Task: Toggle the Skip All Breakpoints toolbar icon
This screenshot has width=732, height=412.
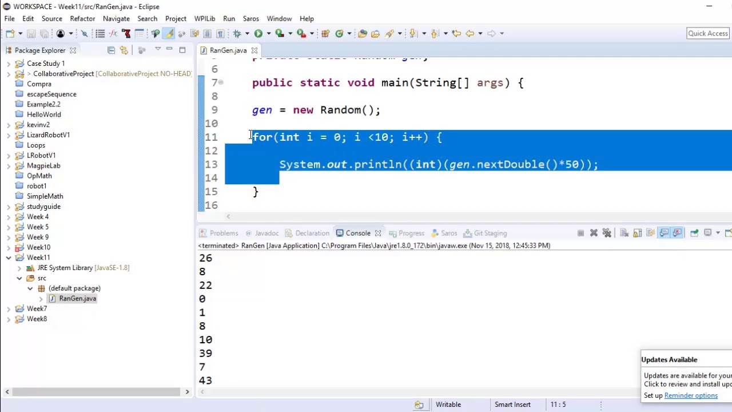Action: pos(84,33)
